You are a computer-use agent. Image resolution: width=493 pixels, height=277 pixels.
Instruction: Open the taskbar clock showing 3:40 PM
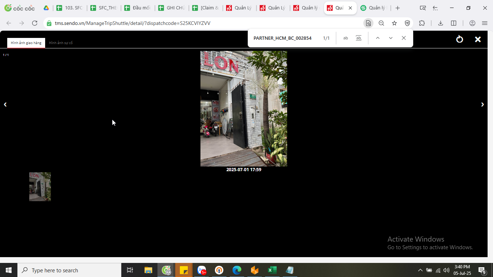462,270
